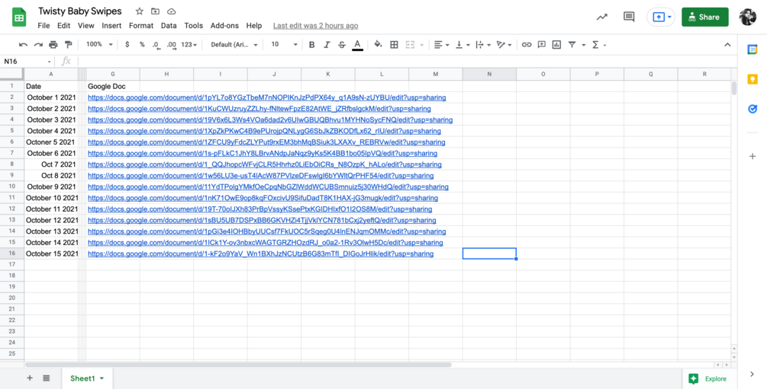Click the Share button
Image resolution: width=767 pixels, height=389 pixels.
tap(705, 17)
